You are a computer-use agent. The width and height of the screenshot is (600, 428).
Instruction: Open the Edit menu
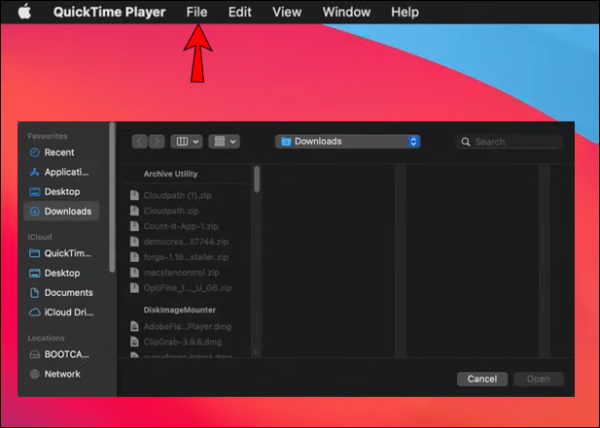click(x=240, y=12)
